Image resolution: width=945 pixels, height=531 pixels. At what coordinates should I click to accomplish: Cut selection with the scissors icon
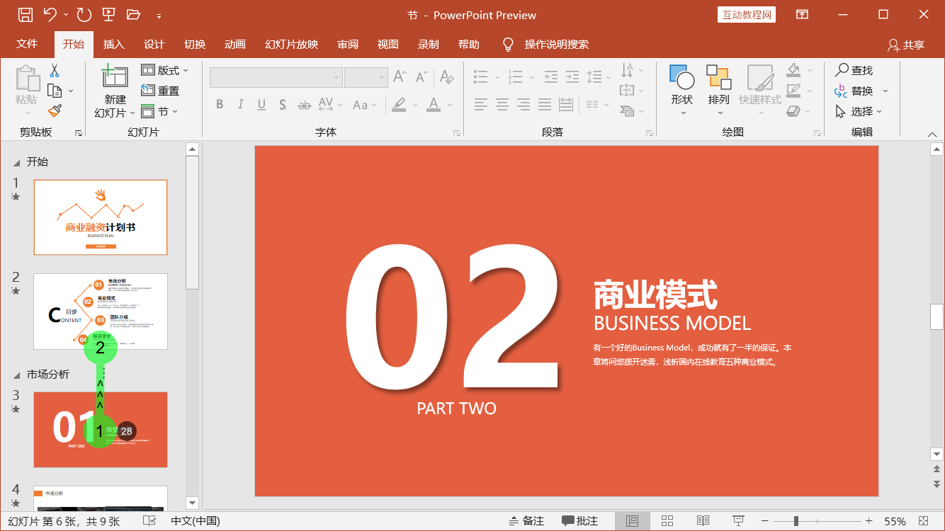55,70
